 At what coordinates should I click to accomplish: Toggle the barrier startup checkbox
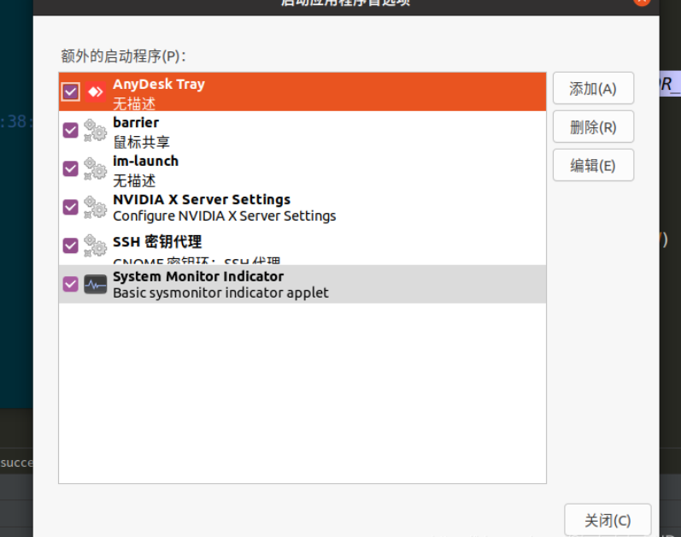70,130
